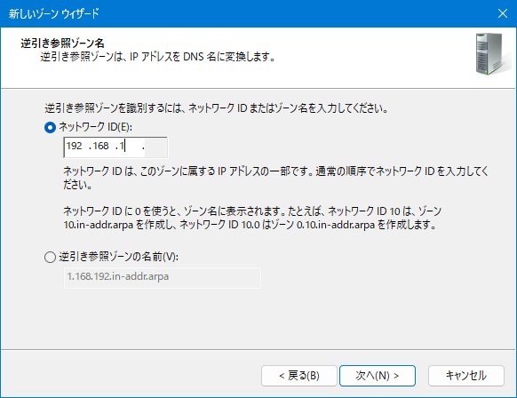Image resolution: width=517 pixels, height=398 pixels.
Task: Click the subtitle about IP アドレスを DNS 名に変換
Action: (157, 57)
